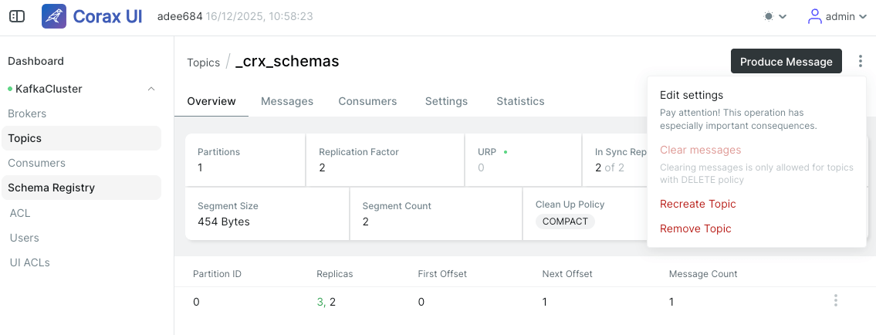Select Remove Topic in the menu
Image resolution: width=876 pixels, height=335 pixels.
coord(695,228)
